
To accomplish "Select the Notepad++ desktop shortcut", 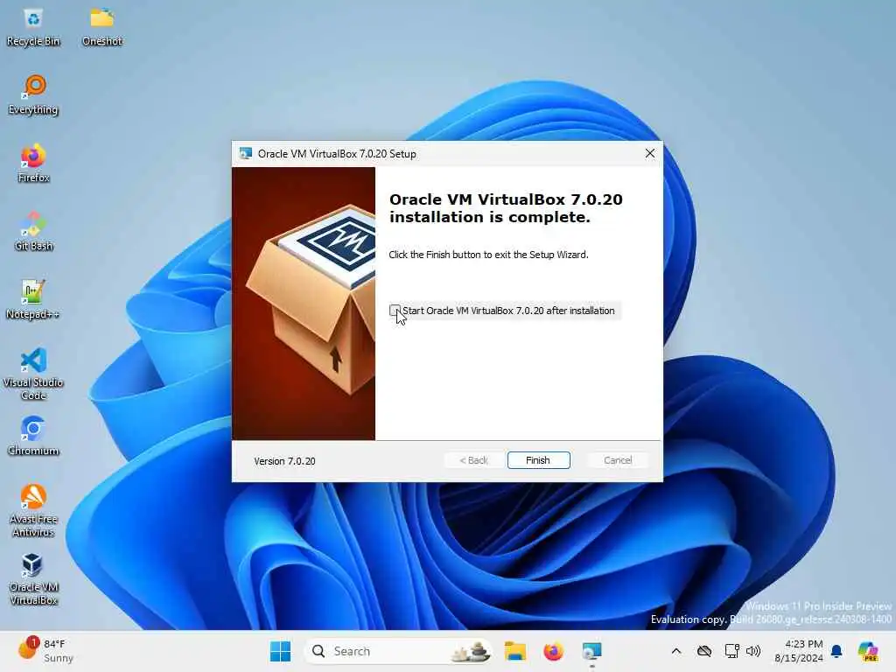I will pyautogui.click(x=33, y=299).
